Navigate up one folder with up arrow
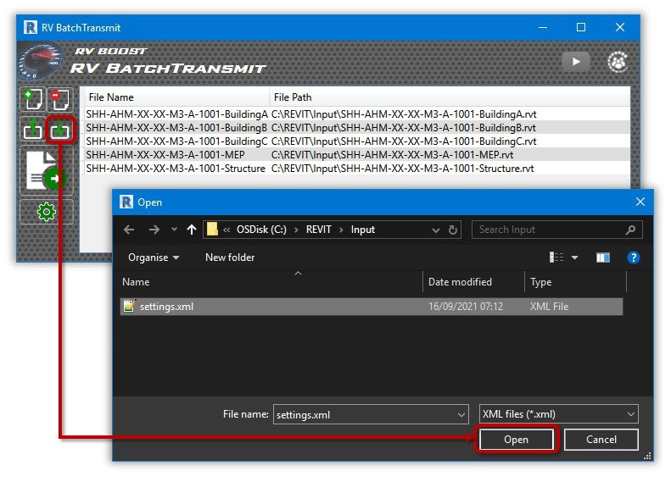 click(191, 230)
